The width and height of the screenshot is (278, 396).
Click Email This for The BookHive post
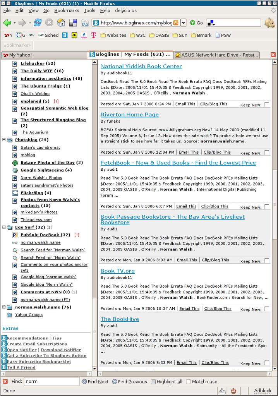pyautogui.click(x=187, y=363)
